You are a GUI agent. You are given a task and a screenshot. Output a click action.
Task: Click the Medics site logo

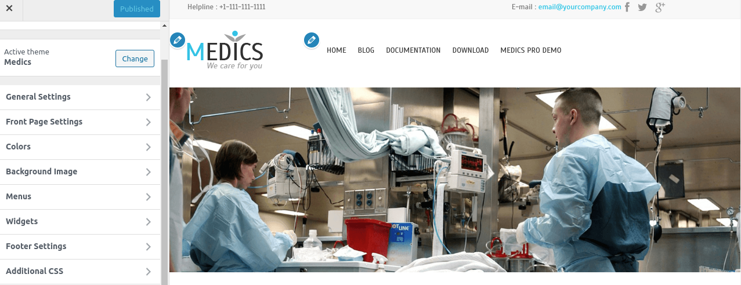225,50
